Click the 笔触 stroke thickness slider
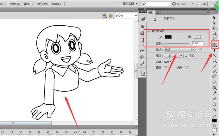 [177, 43]
